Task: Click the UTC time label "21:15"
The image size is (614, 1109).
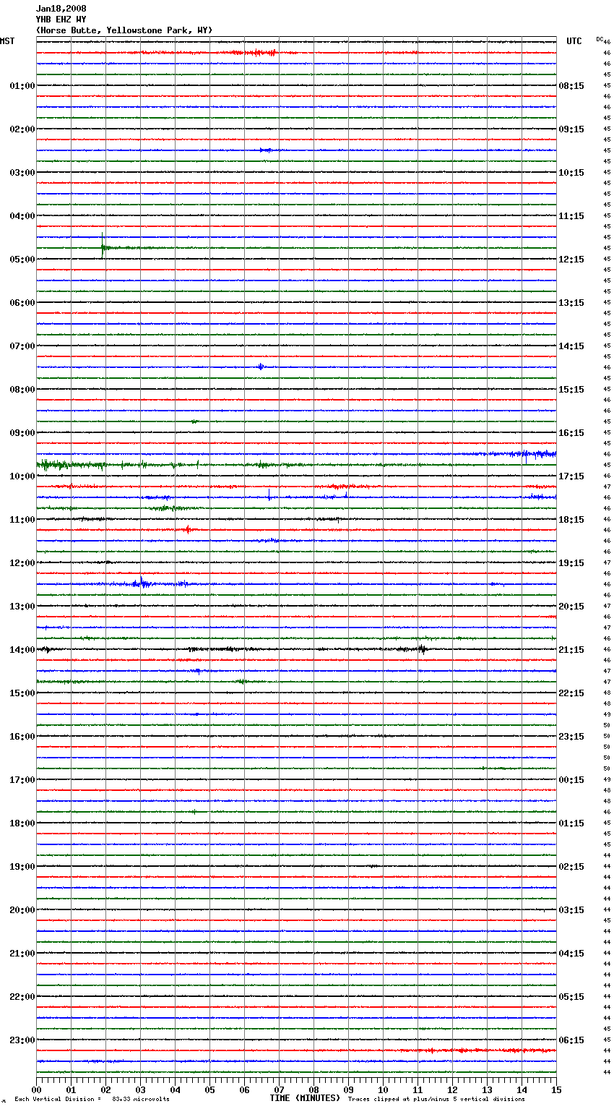Action: [571, 650]
